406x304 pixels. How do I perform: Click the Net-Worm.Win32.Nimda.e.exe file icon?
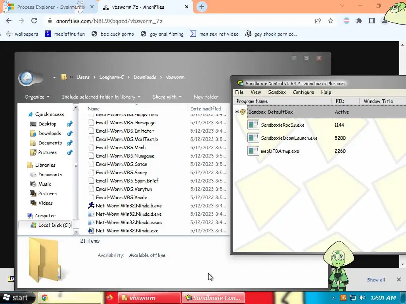point(91,222)
